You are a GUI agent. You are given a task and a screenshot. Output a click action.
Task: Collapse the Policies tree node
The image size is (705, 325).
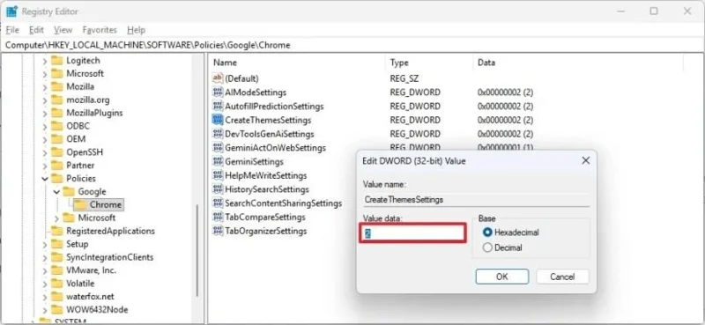45,179
